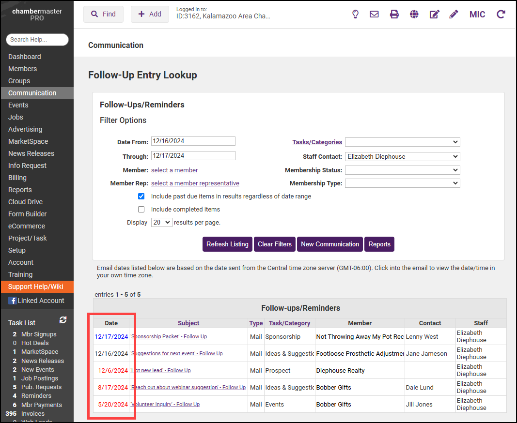Click the lightbulb ideas icon
Screen dimensions: 517x423
[355, 14]
